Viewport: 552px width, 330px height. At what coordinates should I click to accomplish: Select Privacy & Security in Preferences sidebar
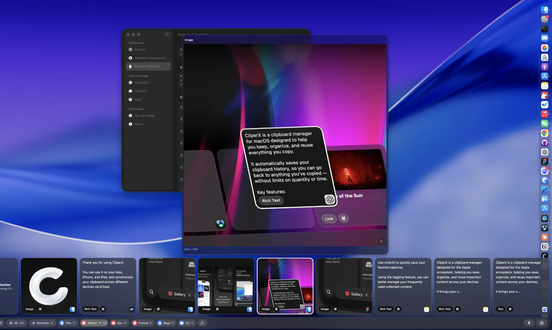tap(148, 66)
